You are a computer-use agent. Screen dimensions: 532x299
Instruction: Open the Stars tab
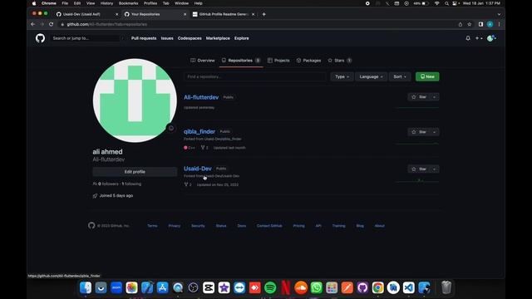point(339,61)
